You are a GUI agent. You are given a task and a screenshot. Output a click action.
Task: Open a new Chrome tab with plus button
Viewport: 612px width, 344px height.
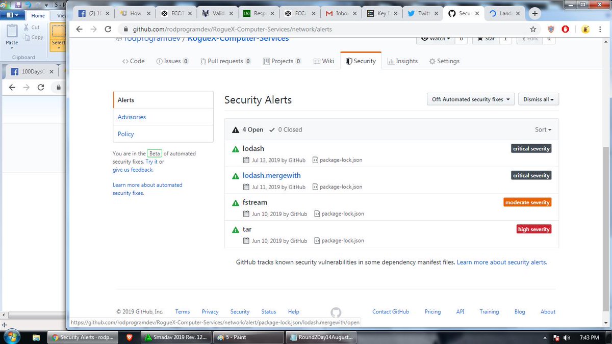point(534,14)
